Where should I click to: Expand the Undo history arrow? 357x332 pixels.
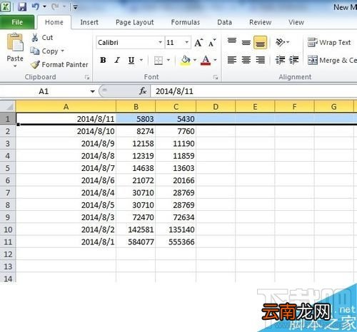point(44,6)
